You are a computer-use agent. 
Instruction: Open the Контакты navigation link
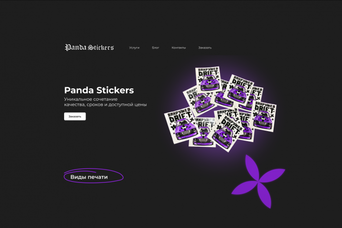pyautogui.click(x=179, y=47)
